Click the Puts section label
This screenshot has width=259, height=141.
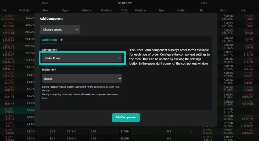point(204,3)
